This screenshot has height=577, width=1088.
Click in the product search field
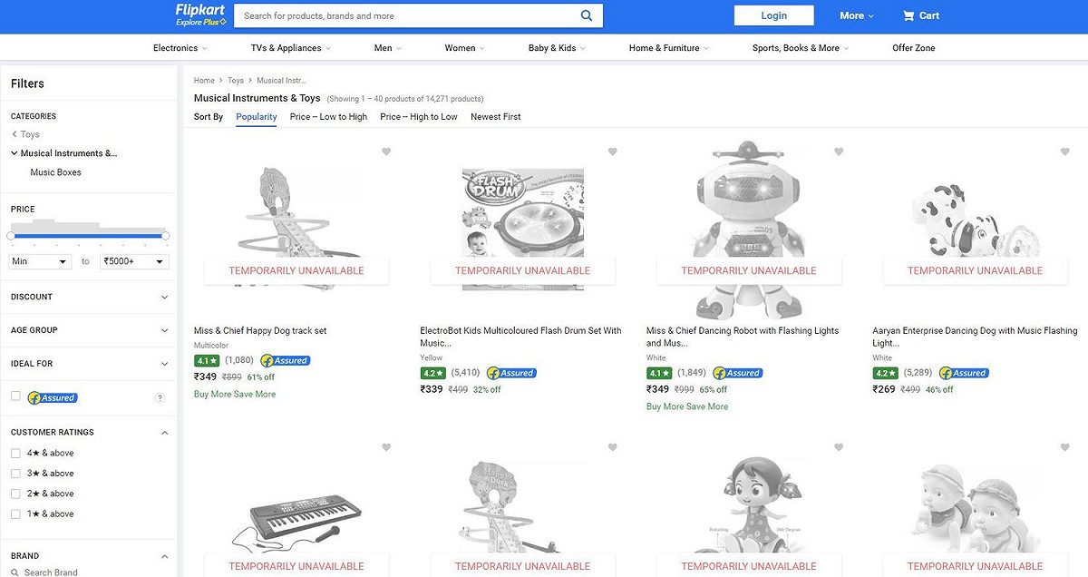[x=406, y=15]
